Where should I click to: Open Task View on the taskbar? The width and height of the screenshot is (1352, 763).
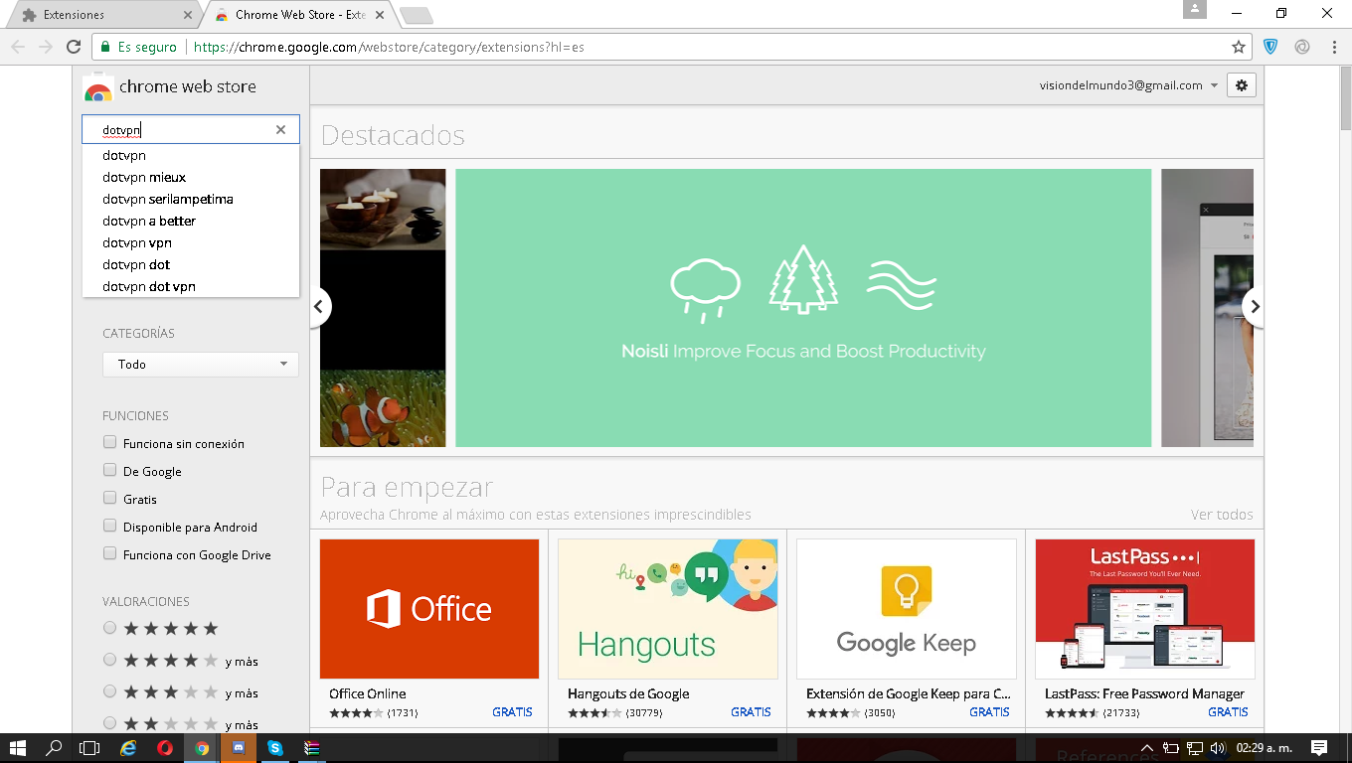click(90, 748)
